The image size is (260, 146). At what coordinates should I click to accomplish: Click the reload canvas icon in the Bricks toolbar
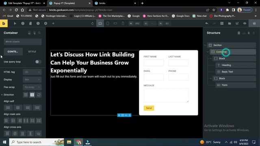92,24
